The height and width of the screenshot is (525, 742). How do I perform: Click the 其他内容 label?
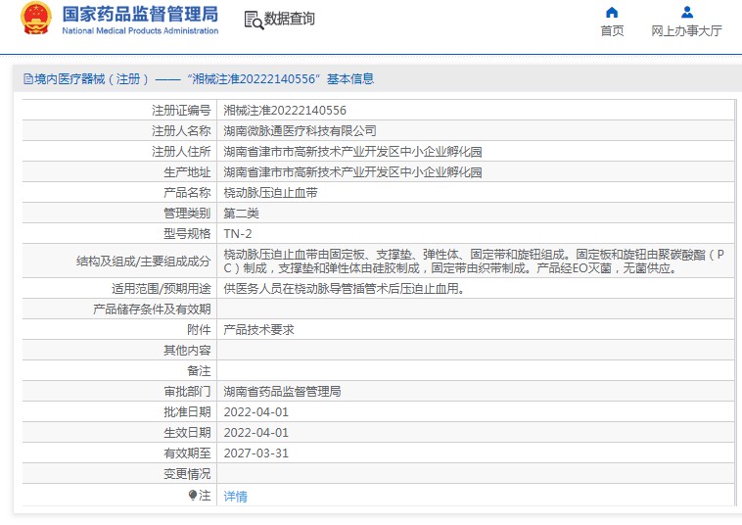pos(187,351)
